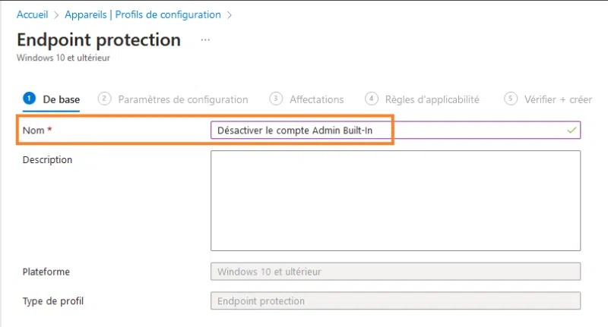The width and height of the screenshot is (608, 327).
Task: Click the Endpoint protection page title
Action: [99, 39]
